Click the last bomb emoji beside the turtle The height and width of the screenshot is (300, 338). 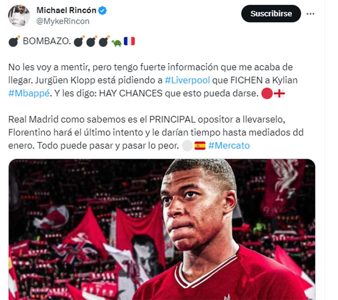click(x=104, y=41)
